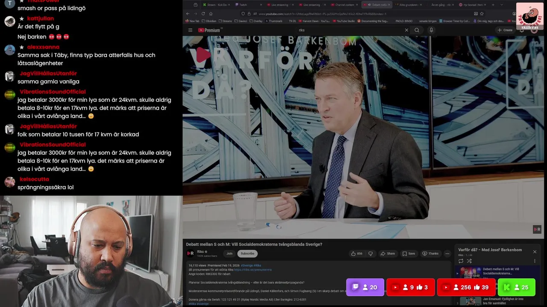Open the Overlay bookmarks folder

256,21
